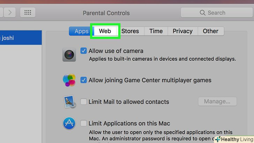Go to the Privacy tab
Viewport: 254px width, 143px height.
coord(182,31)
